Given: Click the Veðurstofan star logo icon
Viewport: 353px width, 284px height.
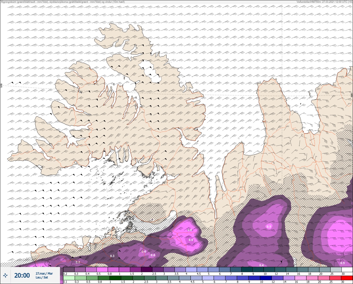Looking at the screenshot, I should tap(6, 275).
